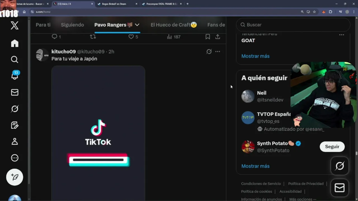The image size is (358, 201).
Task: Open Synth Potato's avatar image
Action: pos(248,147)
